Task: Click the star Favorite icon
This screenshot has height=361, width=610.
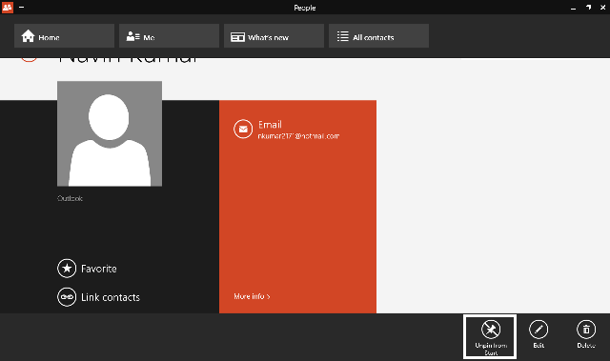Action: pos(67,269)
